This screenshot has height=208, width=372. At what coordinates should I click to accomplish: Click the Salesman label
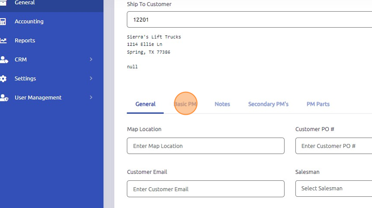(307, 172)
